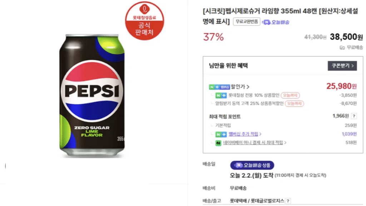Expand the 할인가 details via its chevron
This screenshot has width=366, height=206.
click(248, 86)
